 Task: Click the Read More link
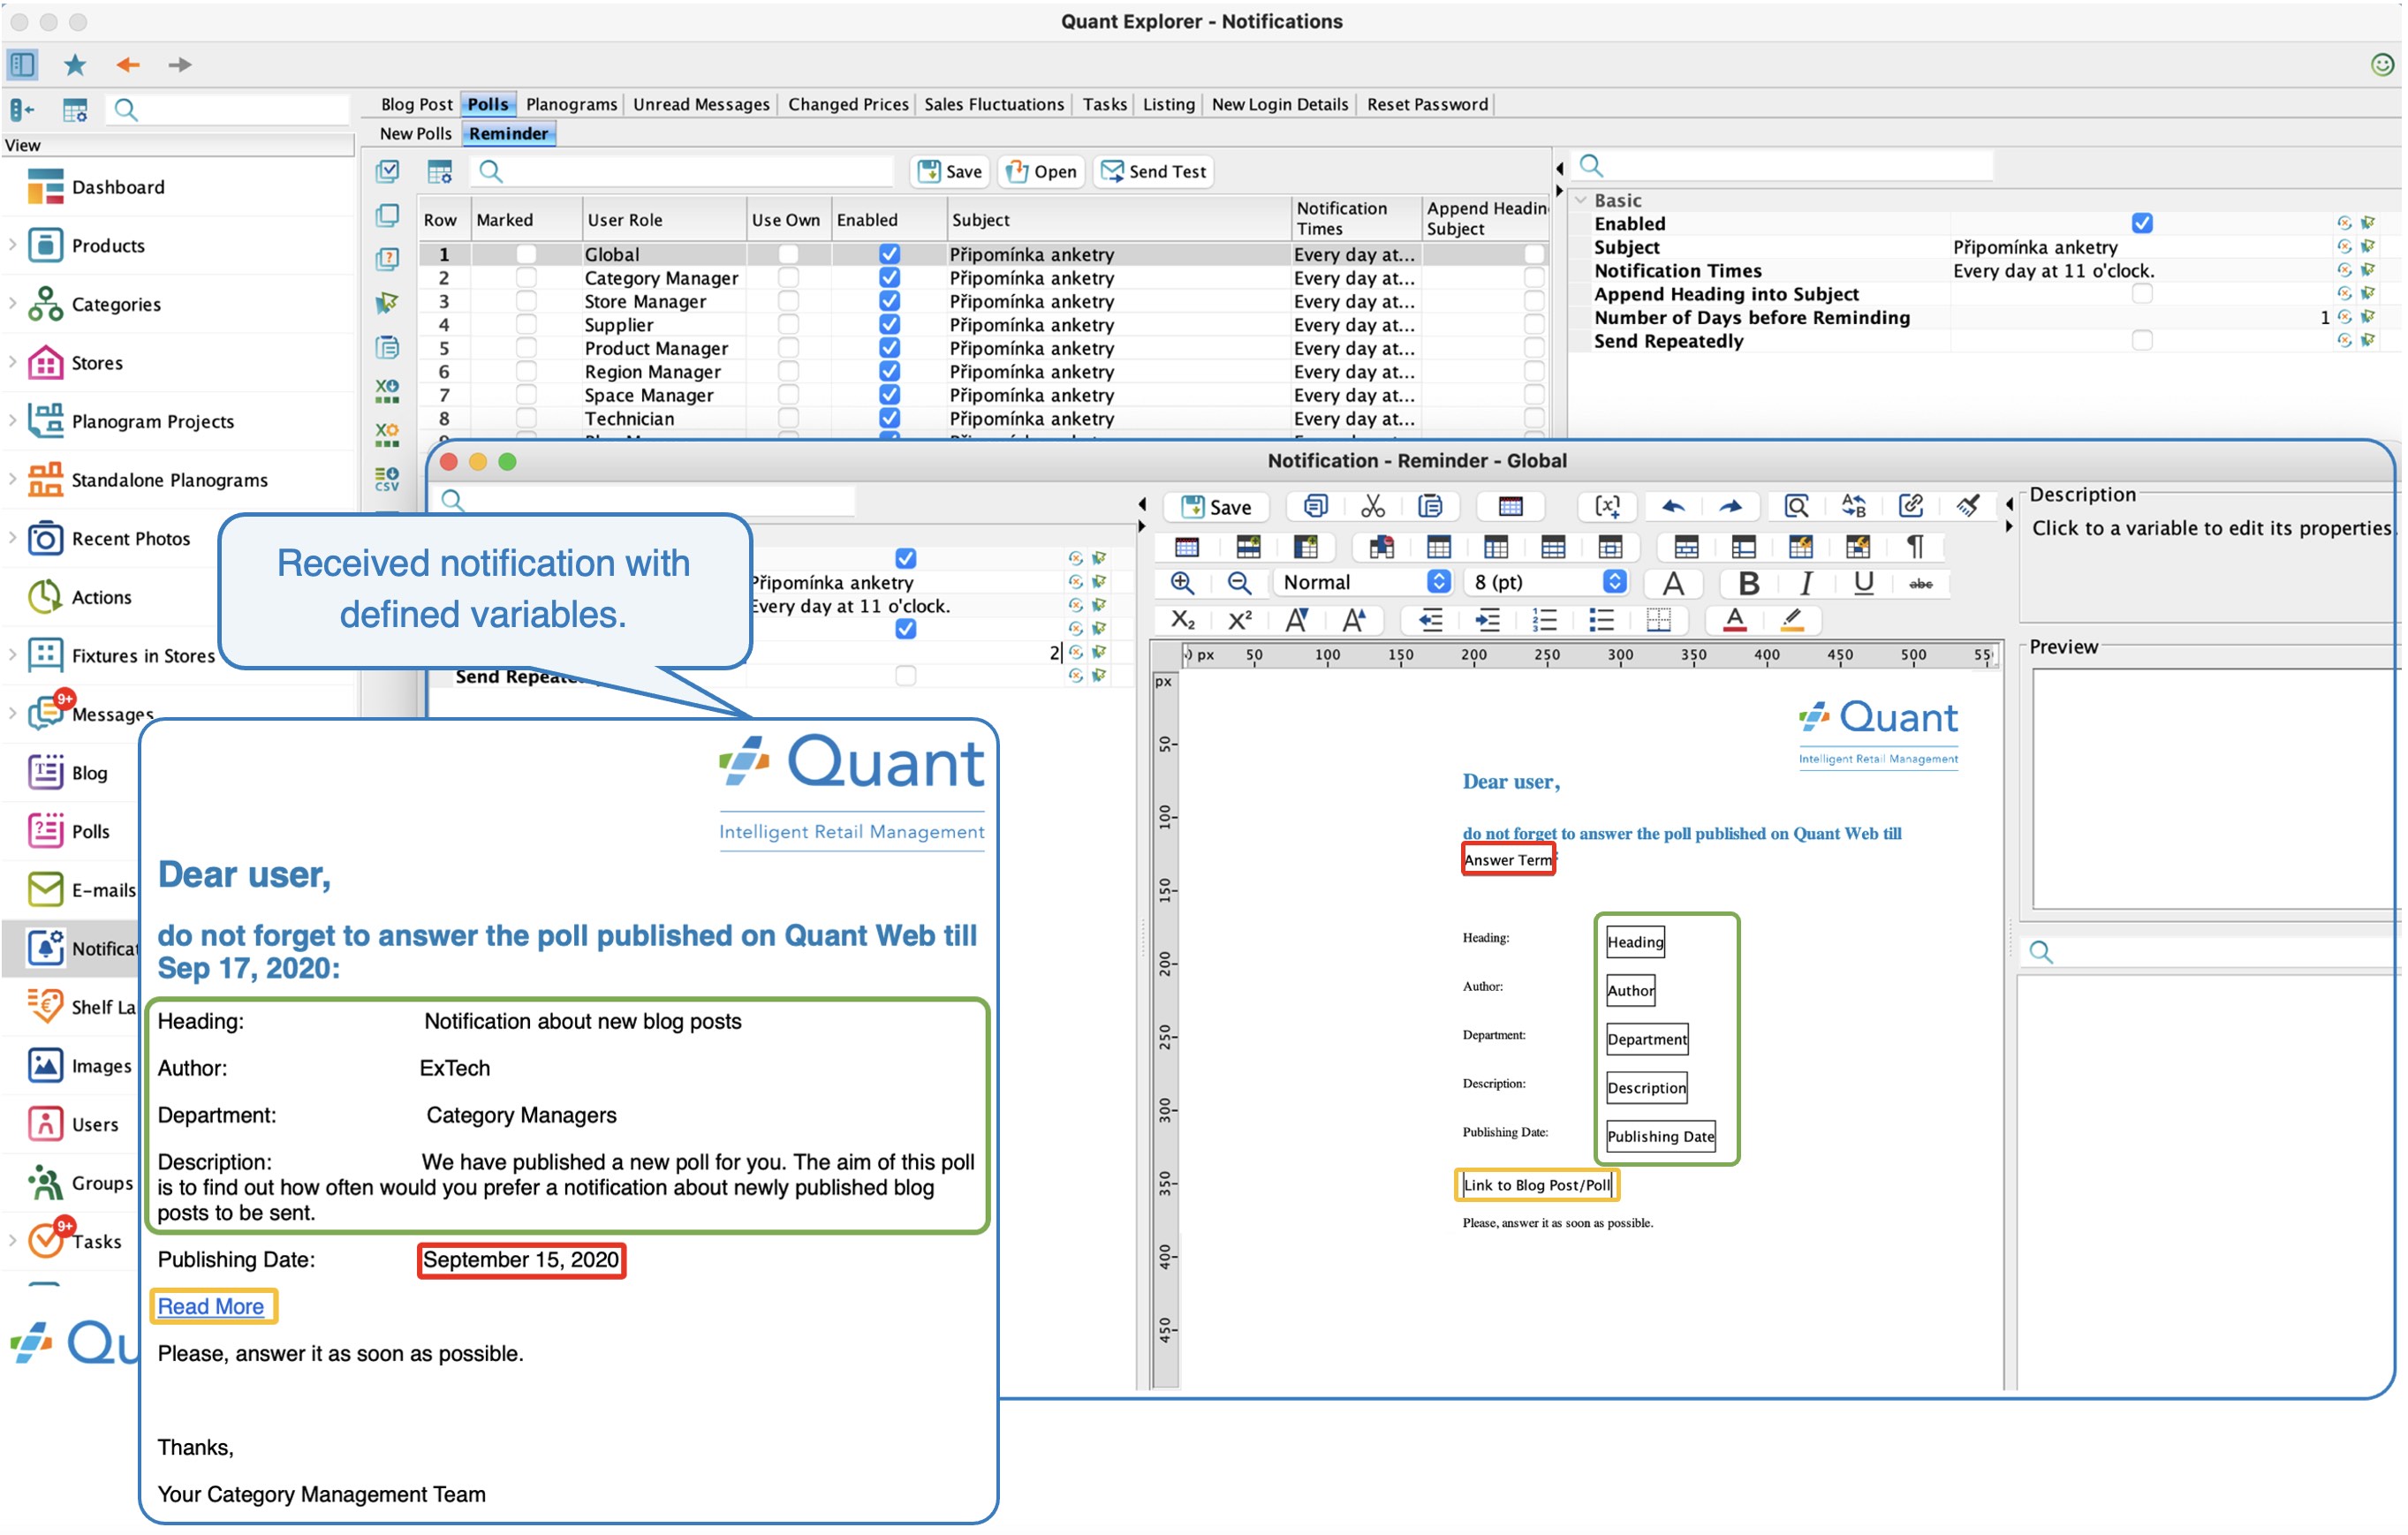click(x=211, y=1307)
